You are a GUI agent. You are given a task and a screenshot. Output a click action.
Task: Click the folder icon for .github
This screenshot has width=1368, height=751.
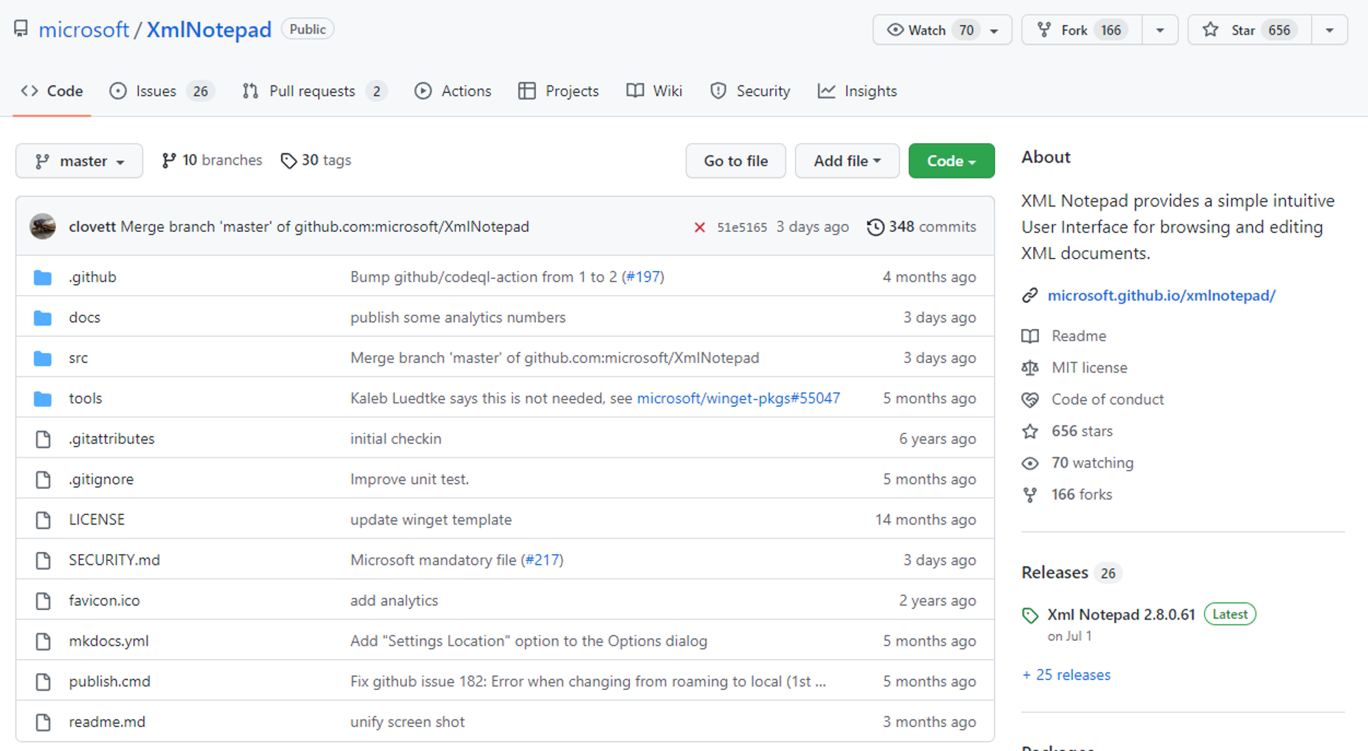click(x=42, y=277)
